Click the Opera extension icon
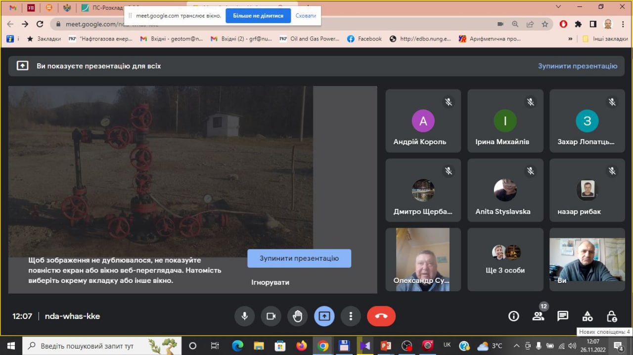The height and width of the screenshot is (355, 633). [563, 24]
